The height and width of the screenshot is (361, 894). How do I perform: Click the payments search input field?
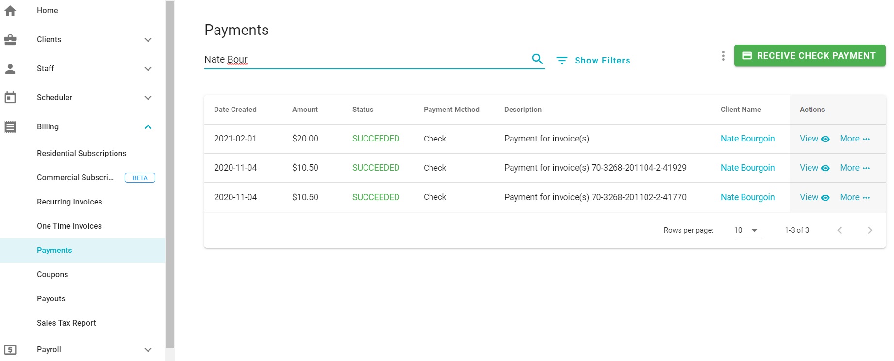click(x=364, y=59)
